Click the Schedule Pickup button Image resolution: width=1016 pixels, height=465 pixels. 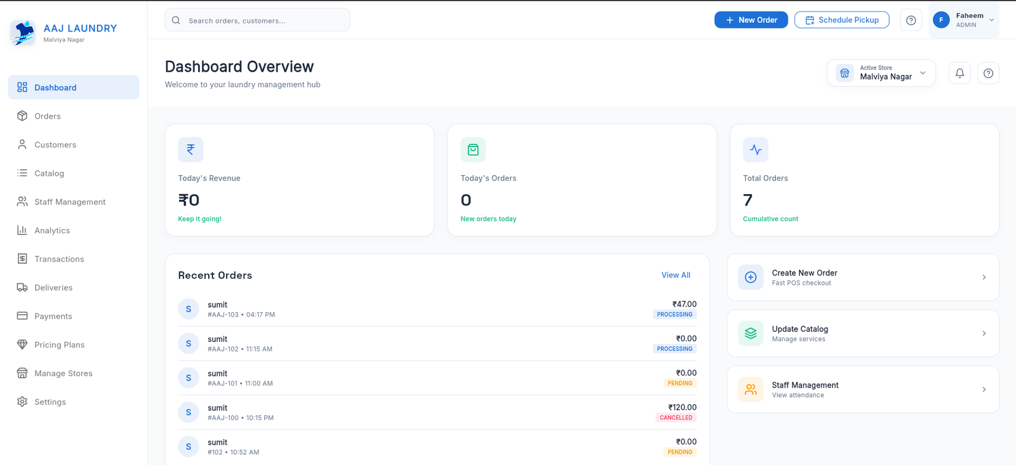pyautogui.click(x=842, y=20)
